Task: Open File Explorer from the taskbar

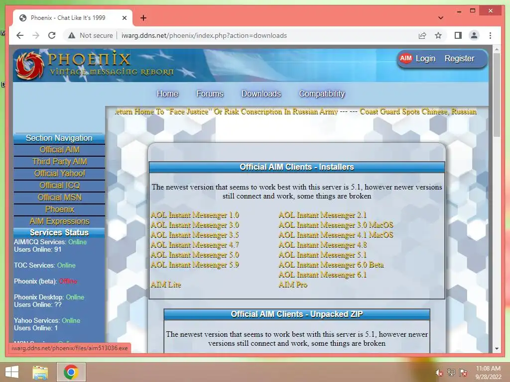Action: [x=40, y=372]
